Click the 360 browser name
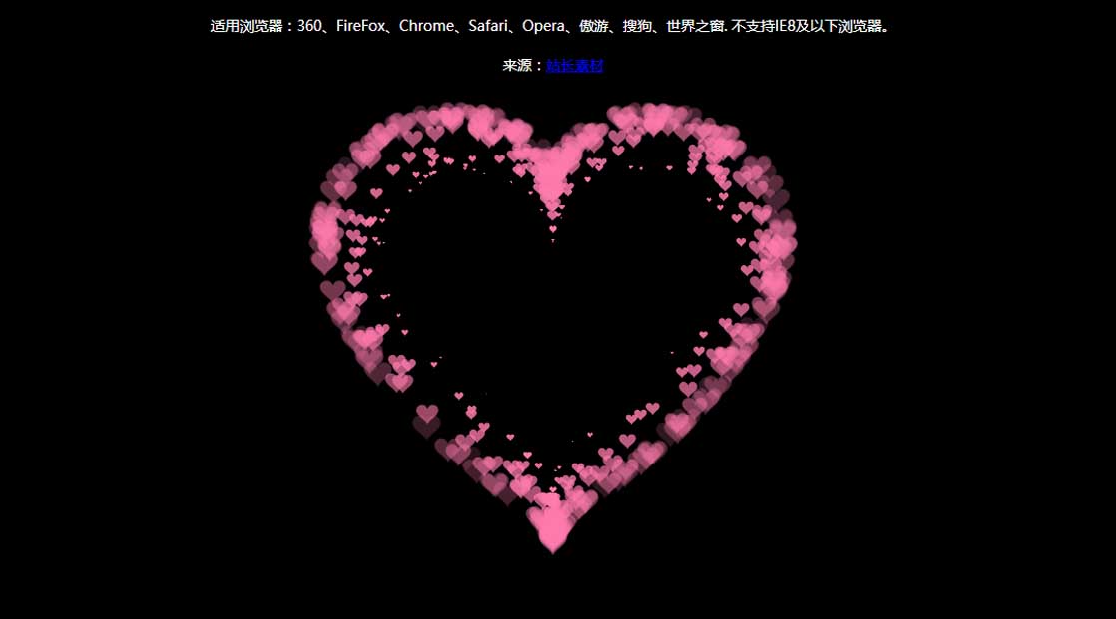 click(x=309, y=26)
